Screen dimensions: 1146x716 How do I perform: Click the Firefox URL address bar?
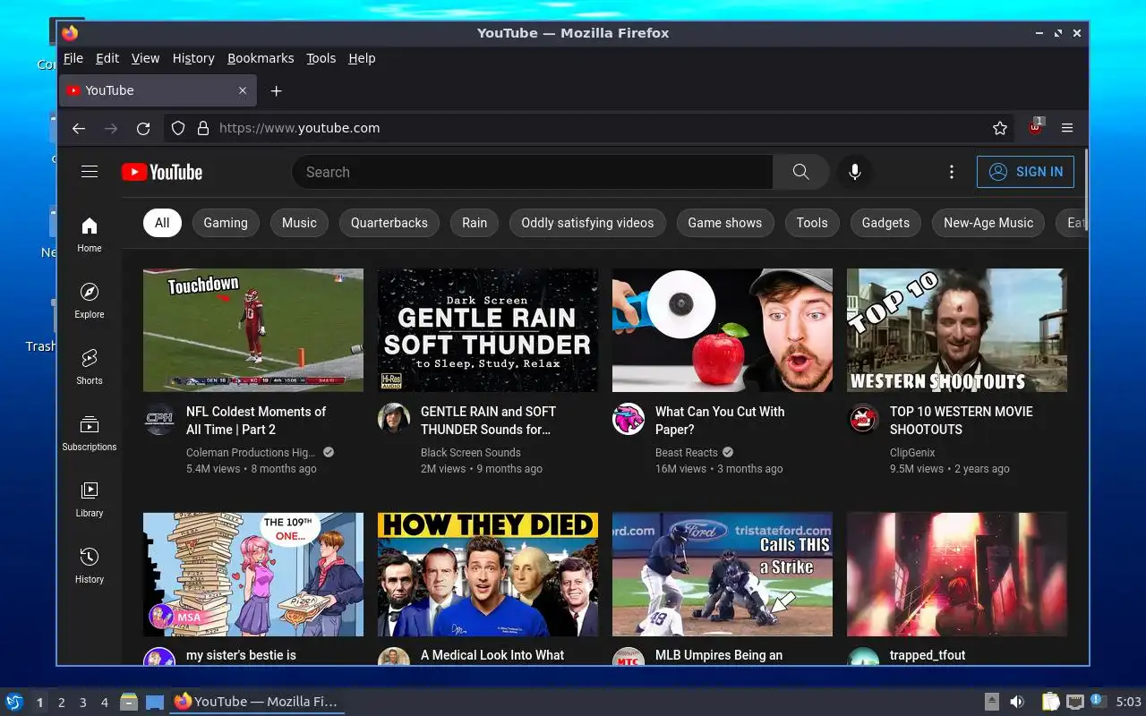pyautogui.click(x=591, y=128)
